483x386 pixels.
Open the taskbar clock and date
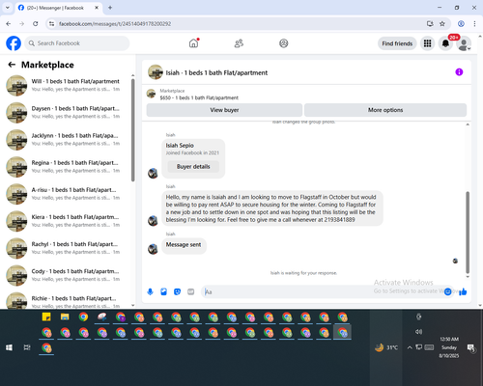[449, 347]
